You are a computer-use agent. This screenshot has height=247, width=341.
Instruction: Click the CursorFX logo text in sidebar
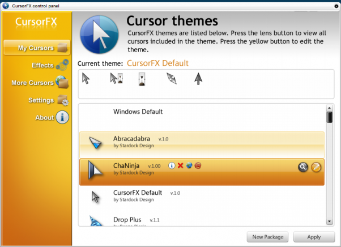tap(36, 22)
